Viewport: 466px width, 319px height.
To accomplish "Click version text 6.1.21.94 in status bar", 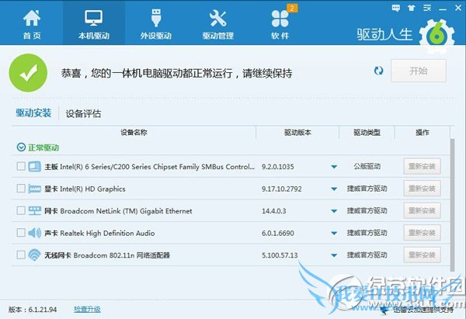I will 43,310.
